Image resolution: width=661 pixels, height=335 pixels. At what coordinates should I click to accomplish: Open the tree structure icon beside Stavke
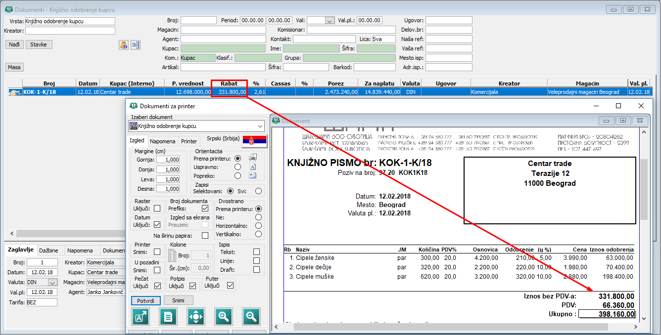coord(136,45)
